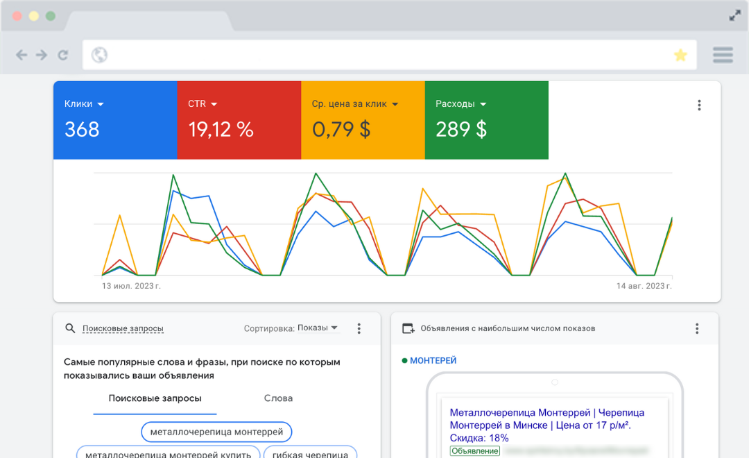Viewport: 749px width, 458px height.
Task: Open the Поисковые запросы header link
Action: [123, 328]
